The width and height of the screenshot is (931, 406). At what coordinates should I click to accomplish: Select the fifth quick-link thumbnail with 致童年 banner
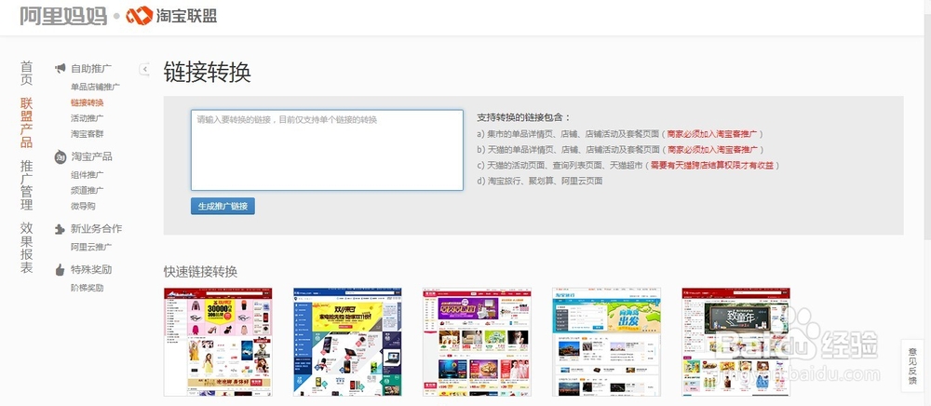coord(735,342)
